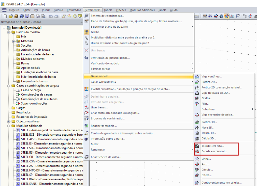Select the Viga contínua generator
Viewport: 257px width, 187px height.
[x=224, y=76]
